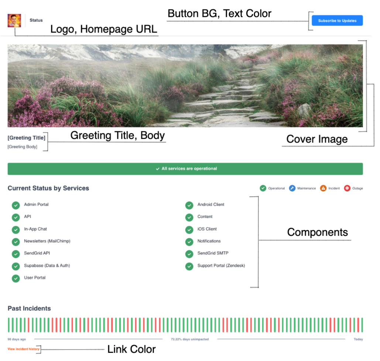Open View incident history link
380x361 pixels.
tap(23, 349)
